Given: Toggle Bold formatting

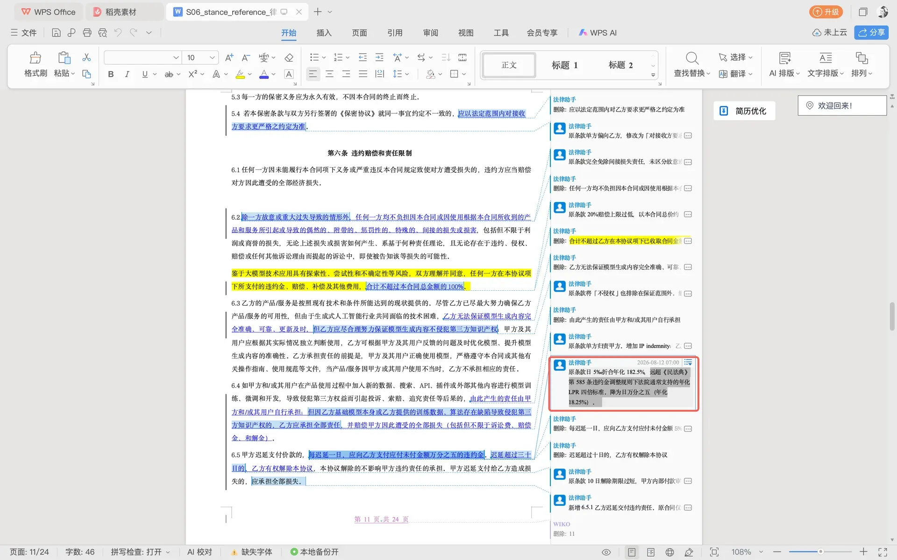Looking at the screenshot, I should [x=111, y=74].
